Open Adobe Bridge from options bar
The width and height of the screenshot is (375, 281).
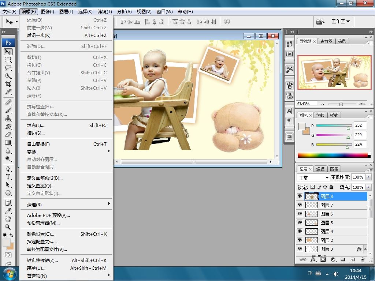coord(320,22)
